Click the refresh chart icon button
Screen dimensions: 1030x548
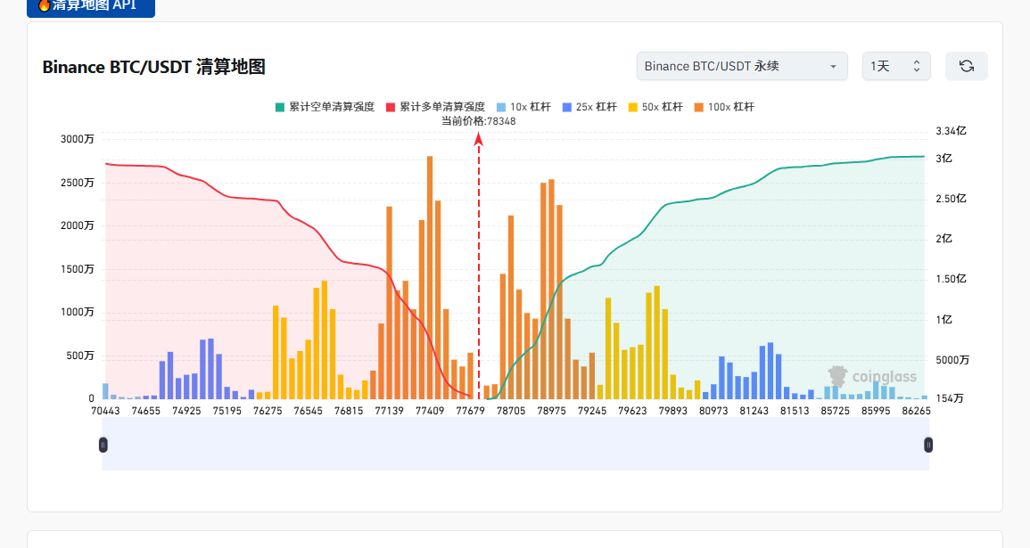point(967,66)
